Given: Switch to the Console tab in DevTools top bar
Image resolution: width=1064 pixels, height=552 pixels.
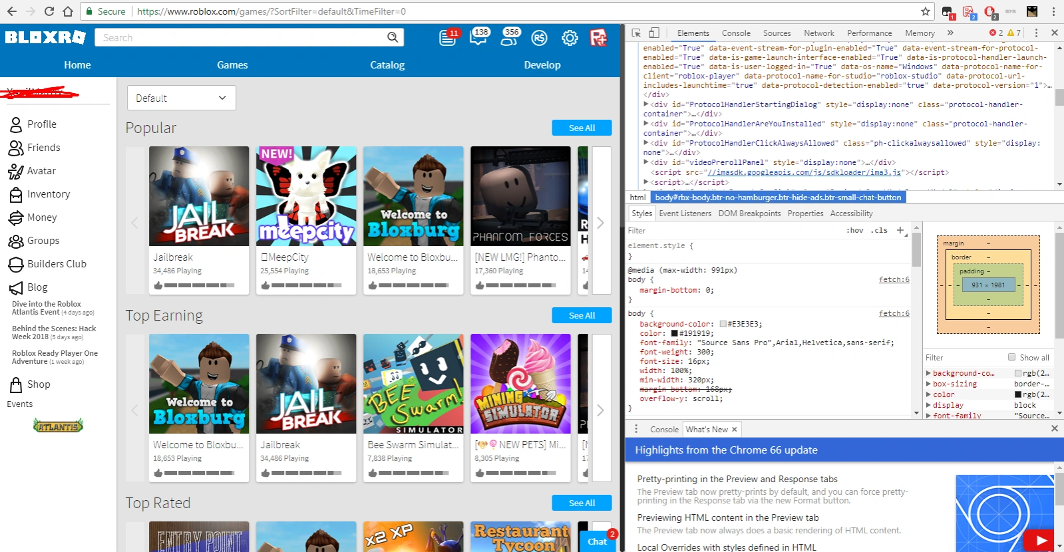Looking at the screenshot, I should tap(736, 33).
